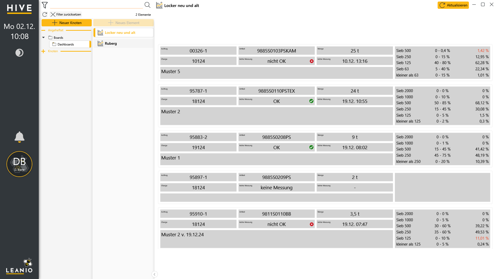This screenshot has width=496, height=279.
Task: Open the Ruberg dashboard item
Action: click(123, 43)
